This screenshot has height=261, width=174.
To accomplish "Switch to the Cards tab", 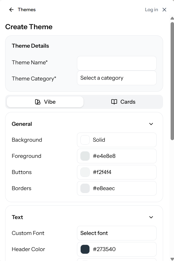I will point(123,102).
